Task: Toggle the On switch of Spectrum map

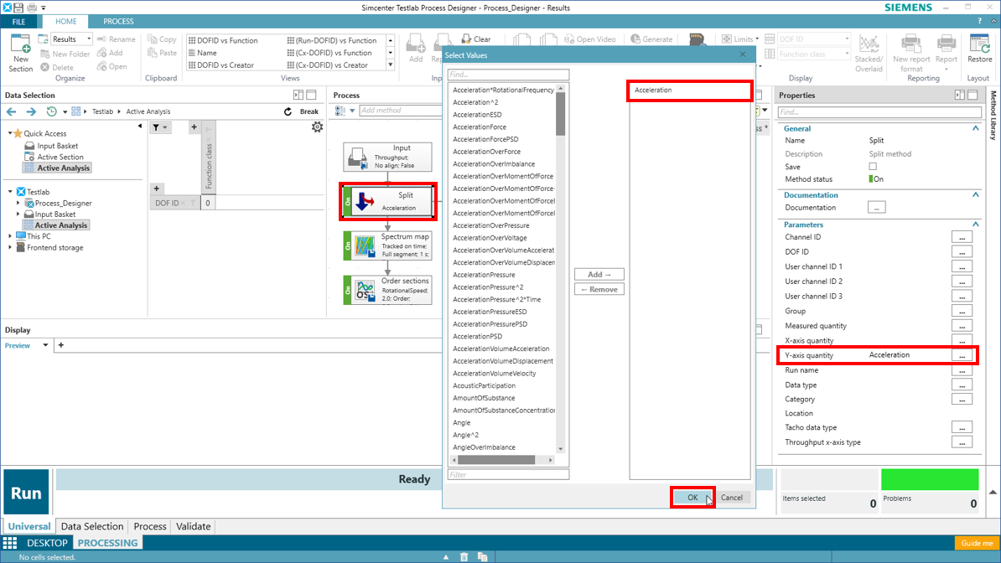Action: (347, 246)
